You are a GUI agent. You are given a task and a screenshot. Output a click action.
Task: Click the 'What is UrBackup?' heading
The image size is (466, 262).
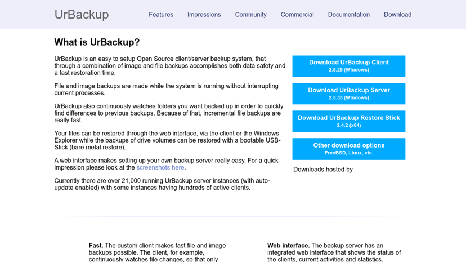(97, 42)
